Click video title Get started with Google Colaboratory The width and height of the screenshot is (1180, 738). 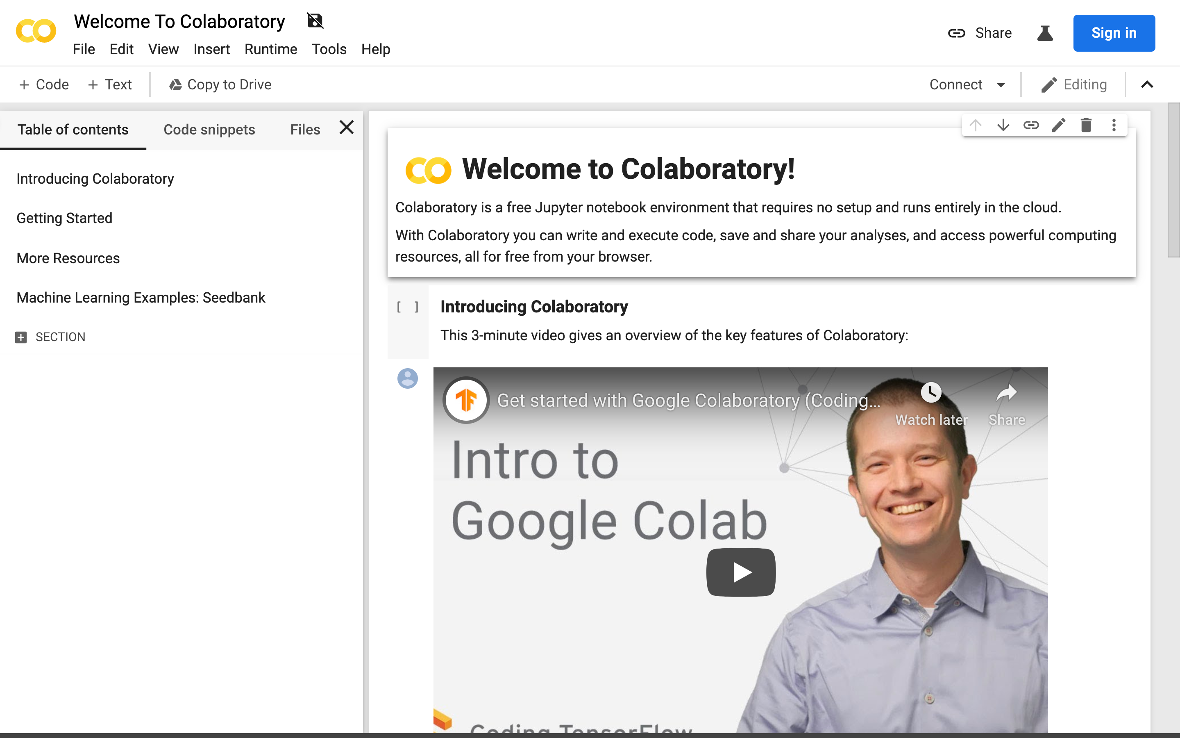coord(688,400)
